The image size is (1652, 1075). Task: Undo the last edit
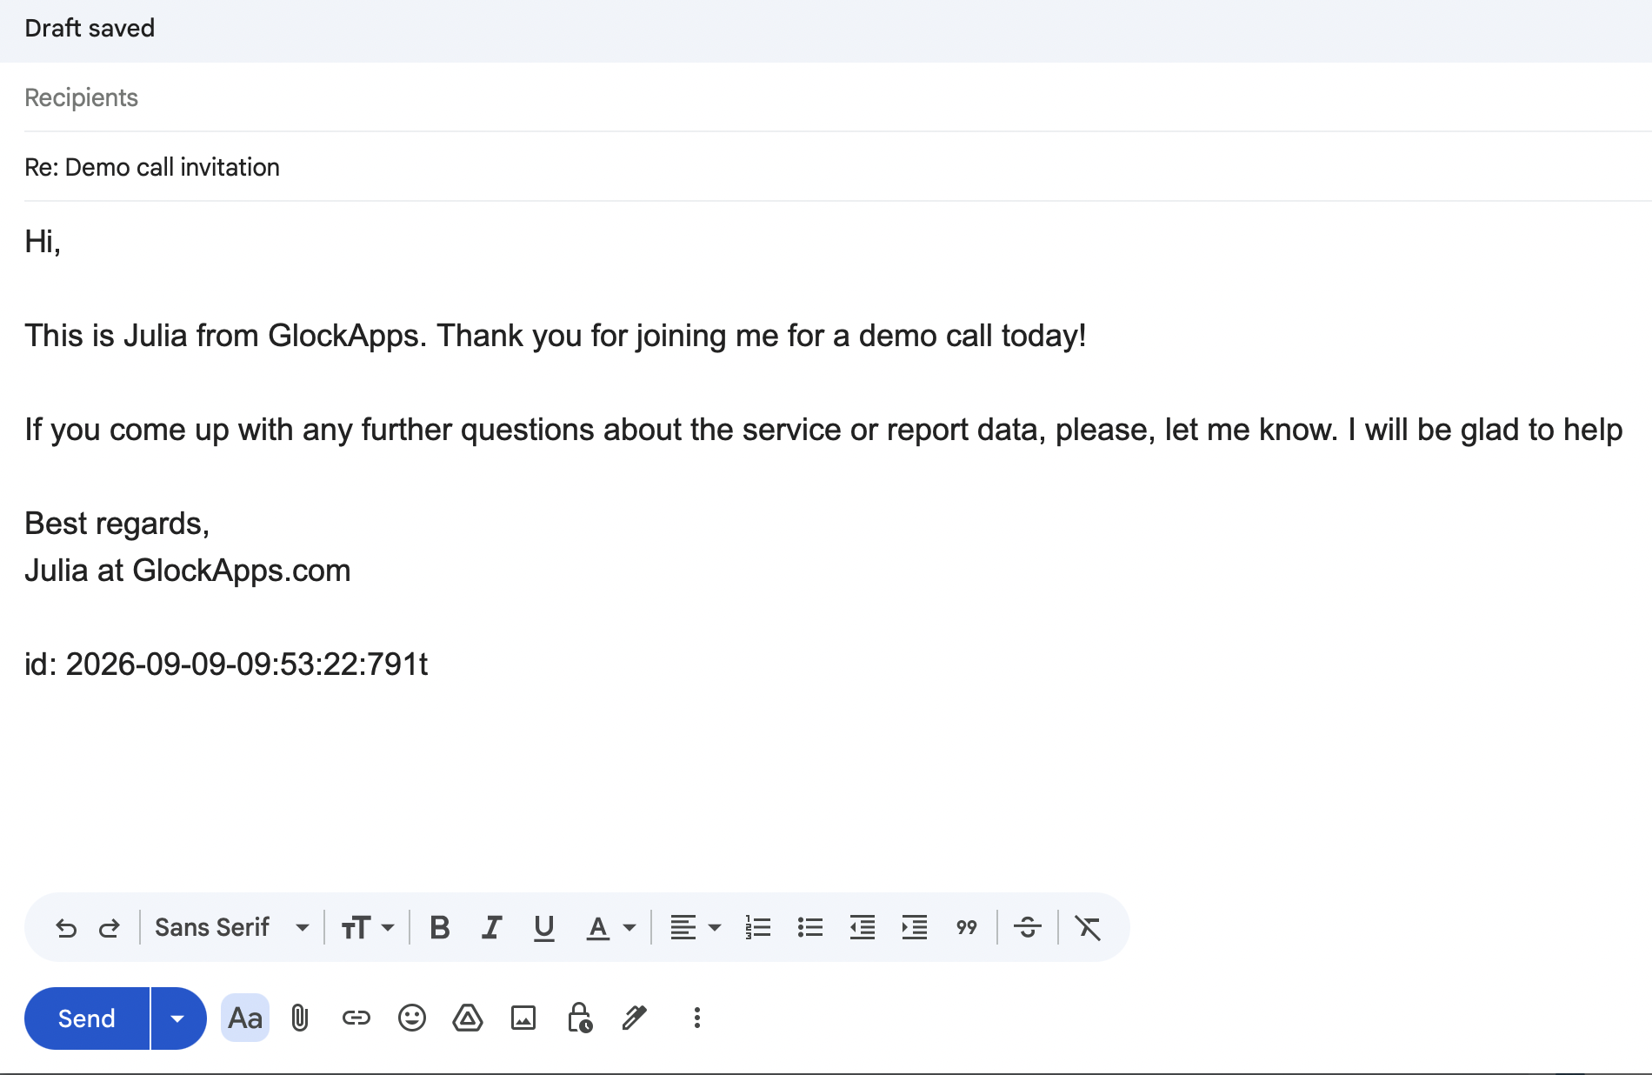click(66, 928)
